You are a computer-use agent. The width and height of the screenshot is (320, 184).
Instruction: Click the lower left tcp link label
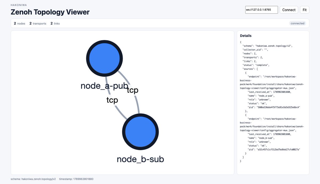[x=112, y=100]
